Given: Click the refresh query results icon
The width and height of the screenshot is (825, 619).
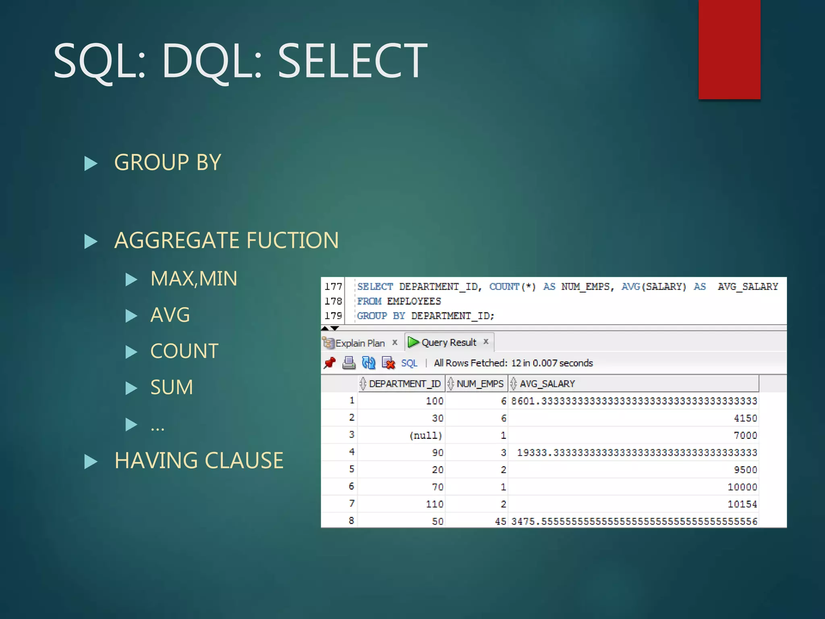Looking at the screenshot, I should [368, 363].
